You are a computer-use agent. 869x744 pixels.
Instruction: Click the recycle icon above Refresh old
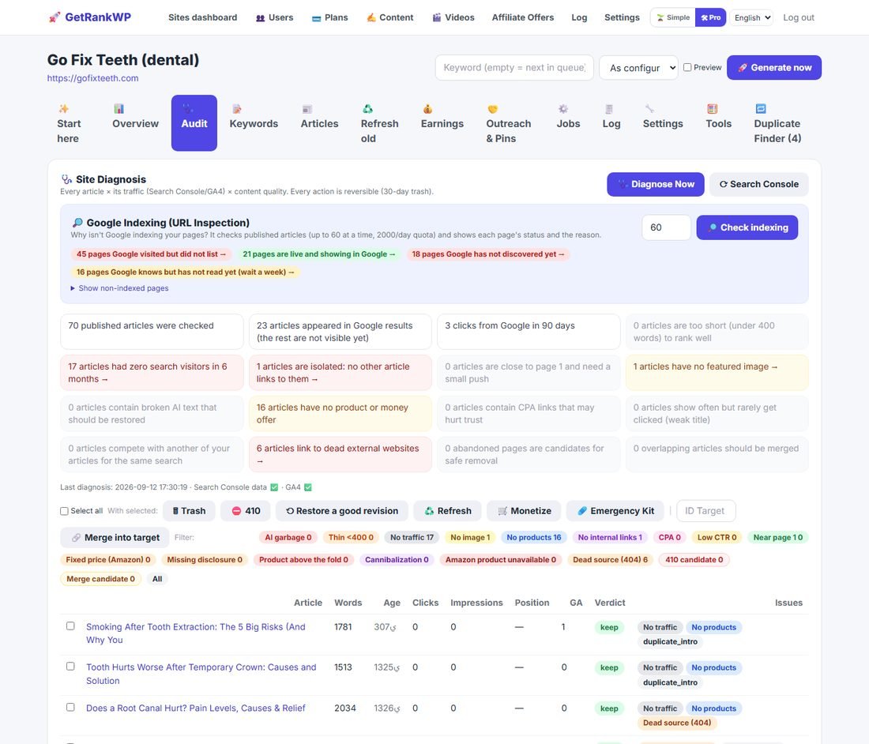[367, 108]
